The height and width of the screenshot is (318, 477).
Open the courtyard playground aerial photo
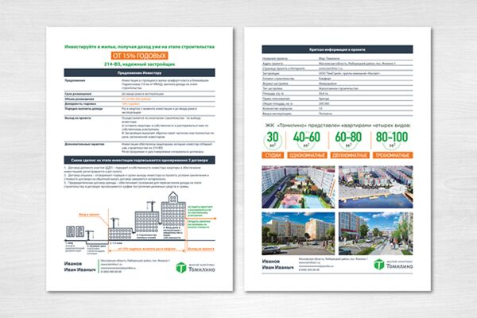point(298,187)
